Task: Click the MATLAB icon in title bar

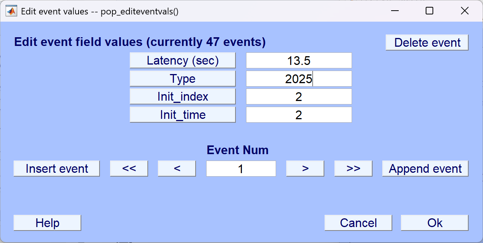Action: pos(11,11)
